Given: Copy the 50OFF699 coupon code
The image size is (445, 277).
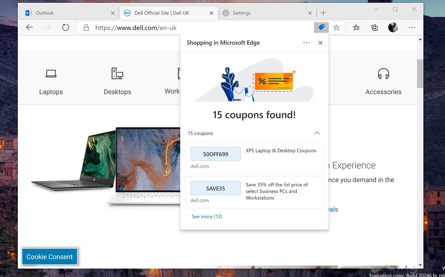Looking at the screenshot, I should click(216, 154).
